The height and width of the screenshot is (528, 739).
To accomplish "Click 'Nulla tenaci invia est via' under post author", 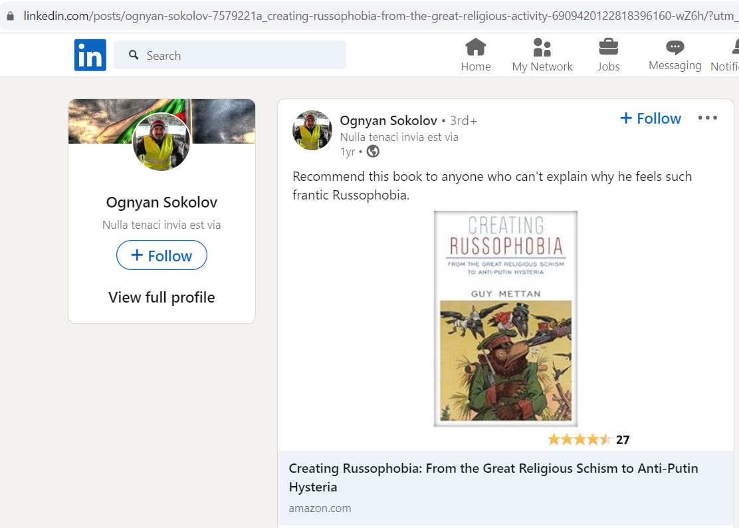I will [x=399, y=137].
